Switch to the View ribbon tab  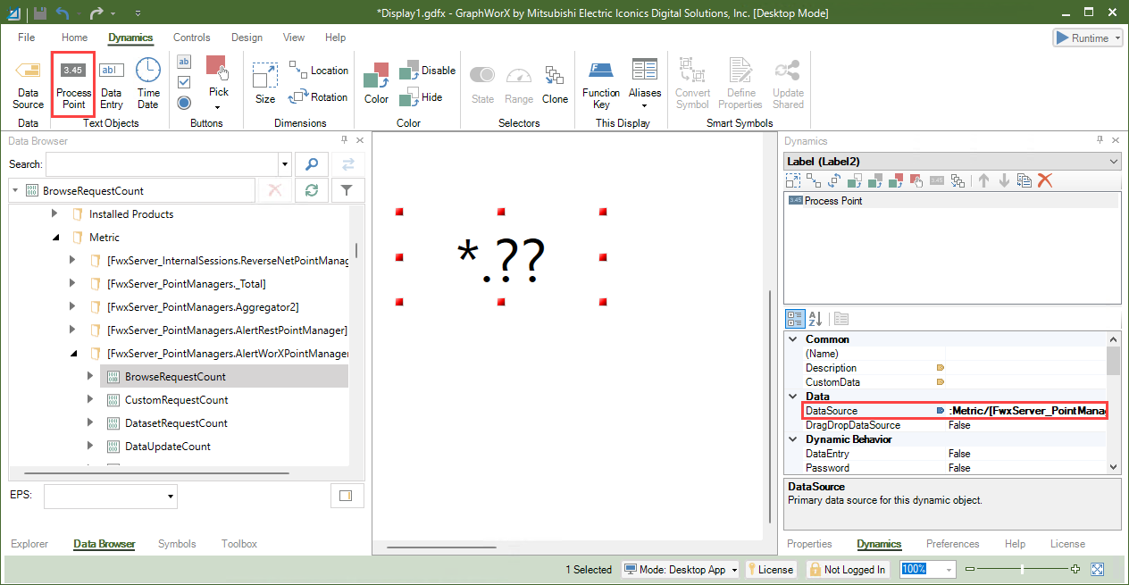click(294, 38)
